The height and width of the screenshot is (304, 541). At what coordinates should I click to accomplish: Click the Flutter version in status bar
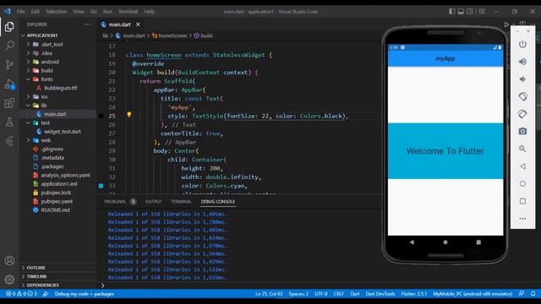[x=414, y=294]
